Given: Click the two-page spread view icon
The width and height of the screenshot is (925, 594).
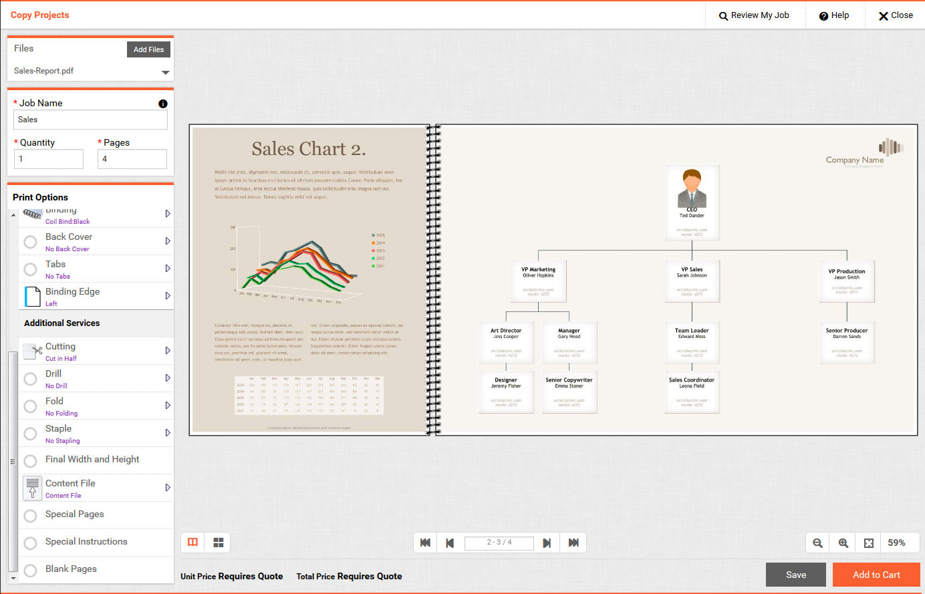Looking at the screenshot, I should (192, 543).
